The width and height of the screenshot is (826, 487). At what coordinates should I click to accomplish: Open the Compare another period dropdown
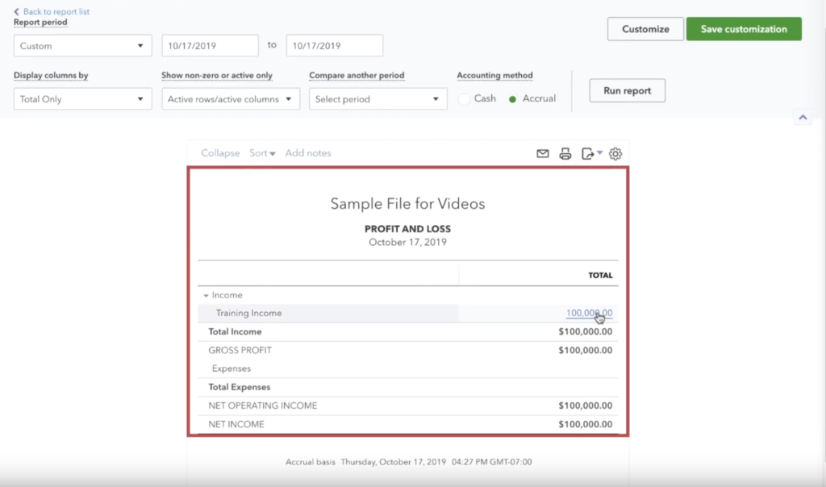[378, 99]
